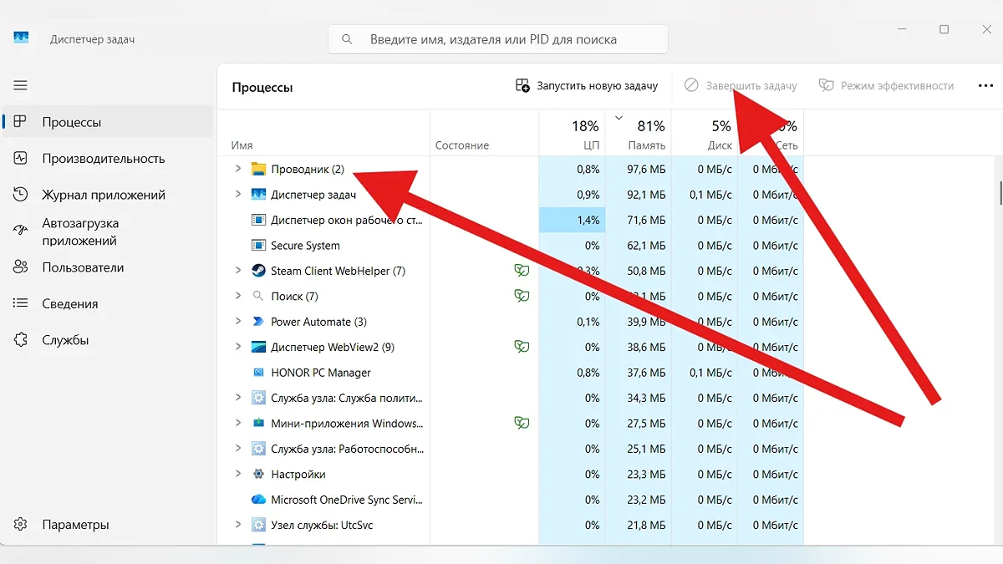The height and width of the screenshot is (564, 1003).
Task: Select the Secure System process row
Action: (x=510, y=246)
